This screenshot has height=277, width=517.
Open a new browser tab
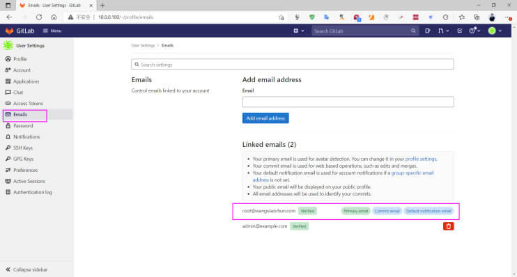[102, 6]
